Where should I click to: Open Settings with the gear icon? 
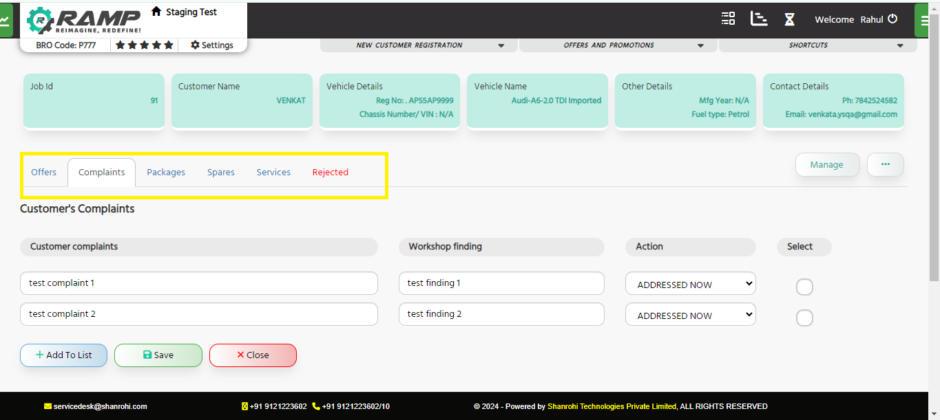tap(212, 45)
